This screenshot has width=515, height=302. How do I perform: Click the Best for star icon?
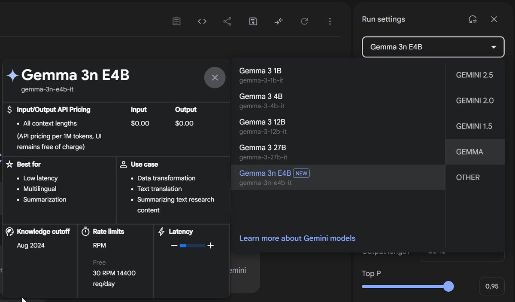(9, 164)
